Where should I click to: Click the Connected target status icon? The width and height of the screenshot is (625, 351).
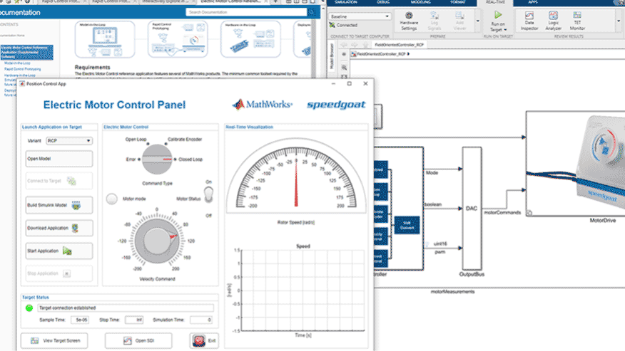pos(332,25)
